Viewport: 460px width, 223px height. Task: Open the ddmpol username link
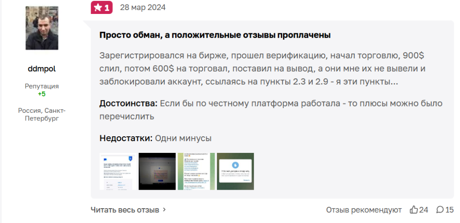point(42,69)
